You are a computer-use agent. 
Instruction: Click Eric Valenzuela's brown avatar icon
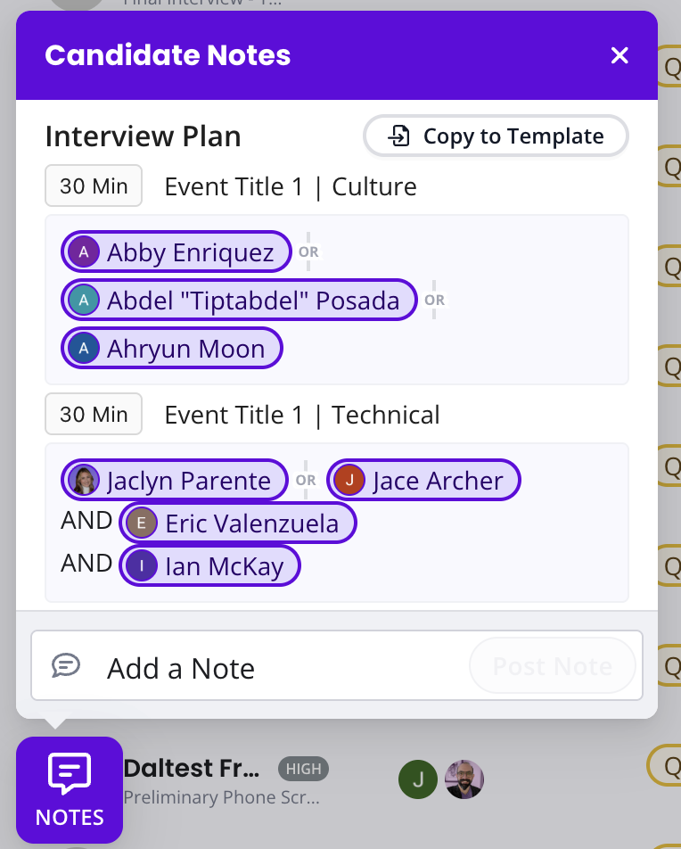click(142, 523)
